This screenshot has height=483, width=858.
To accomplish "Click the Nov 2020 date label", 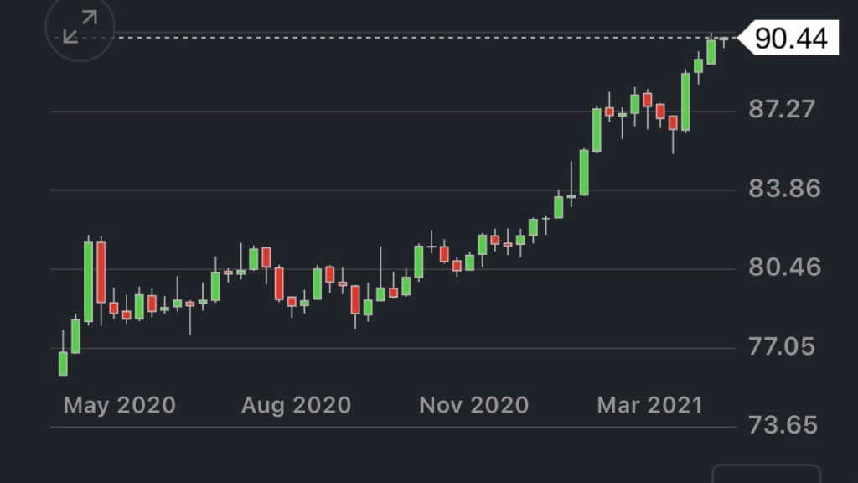I will tap(474, 406).
